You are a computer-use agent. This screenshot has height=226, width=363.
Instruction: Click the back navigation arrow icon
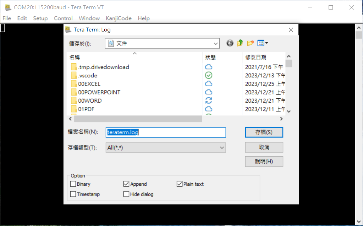point(230,43)
